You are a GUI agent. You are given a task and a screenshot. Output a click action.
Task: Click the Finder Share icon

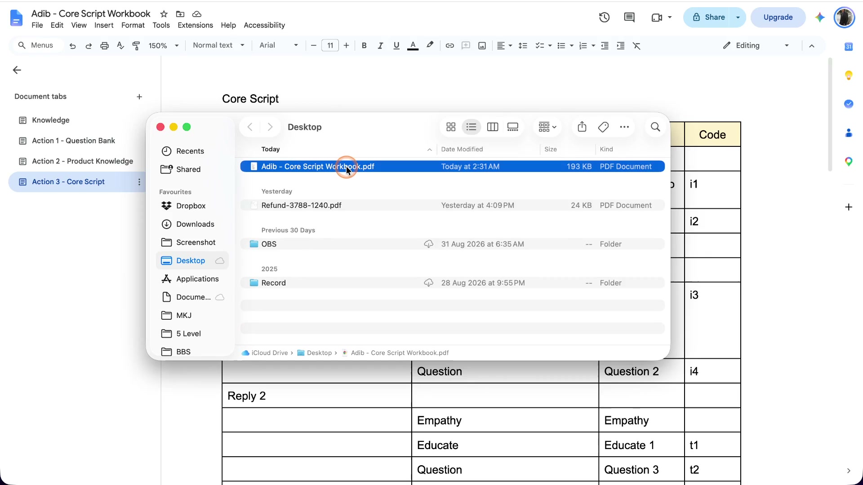582,127
